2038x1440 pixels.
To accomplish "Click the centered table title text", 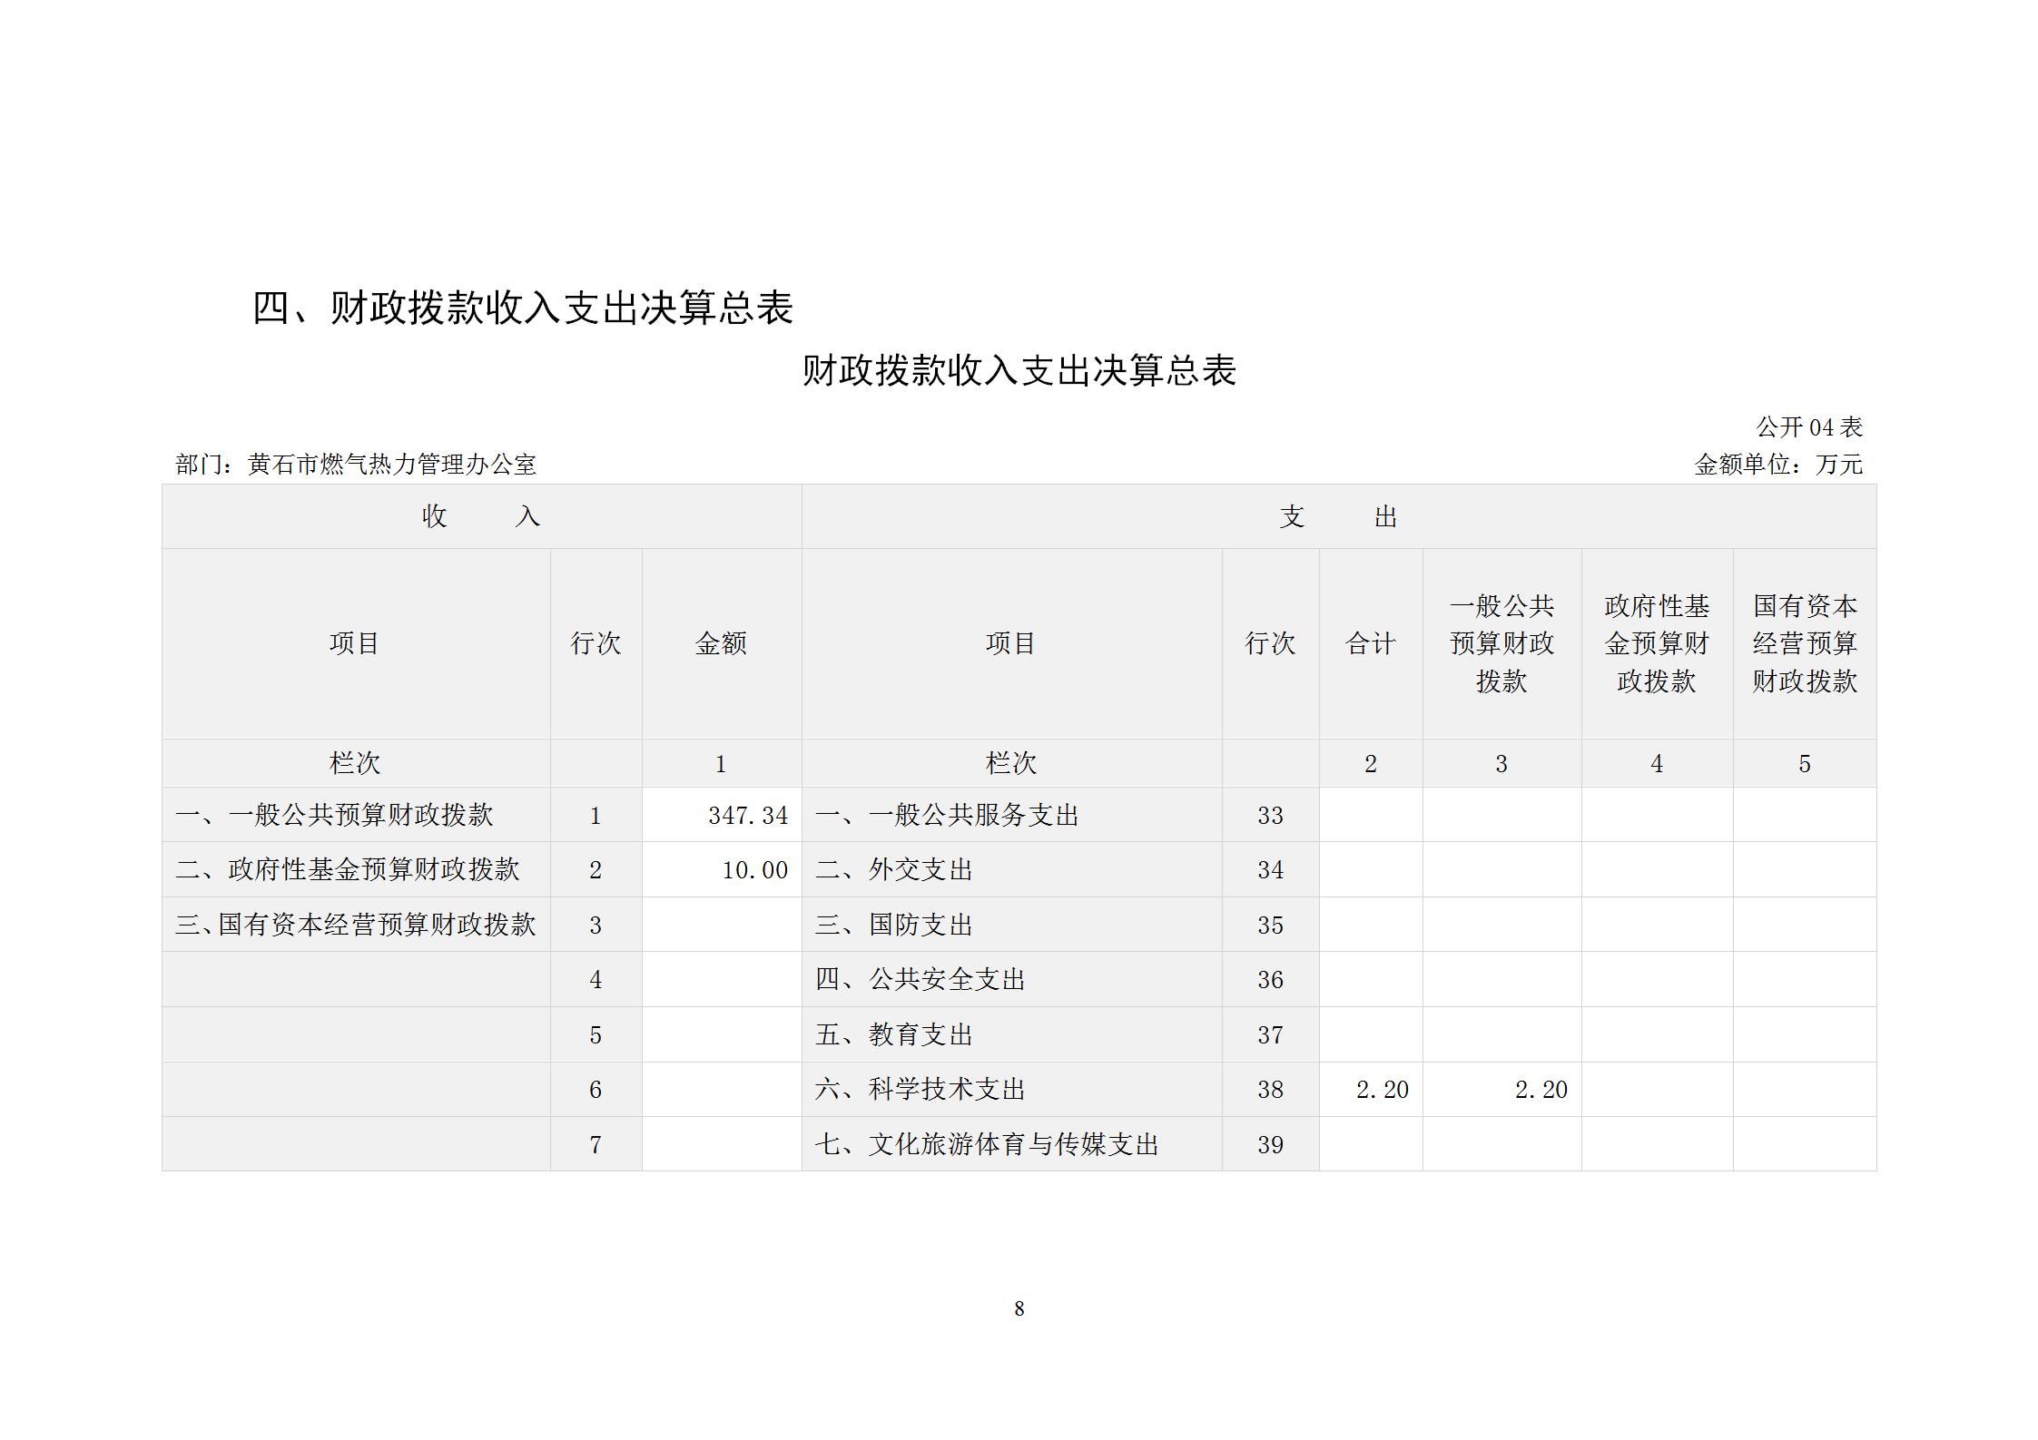I will point(1019,371).
